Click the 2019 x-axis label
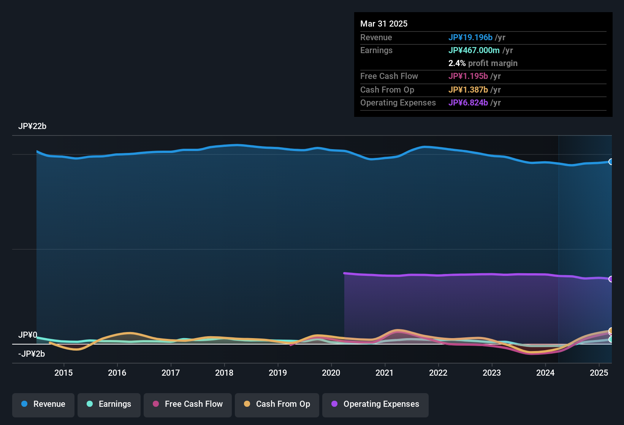 tap(278, 373)
